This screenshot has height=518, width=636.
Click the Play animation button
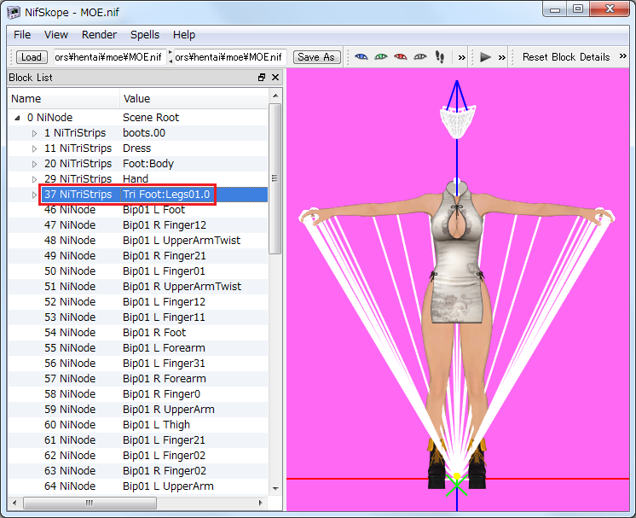[x=485, y=57]
